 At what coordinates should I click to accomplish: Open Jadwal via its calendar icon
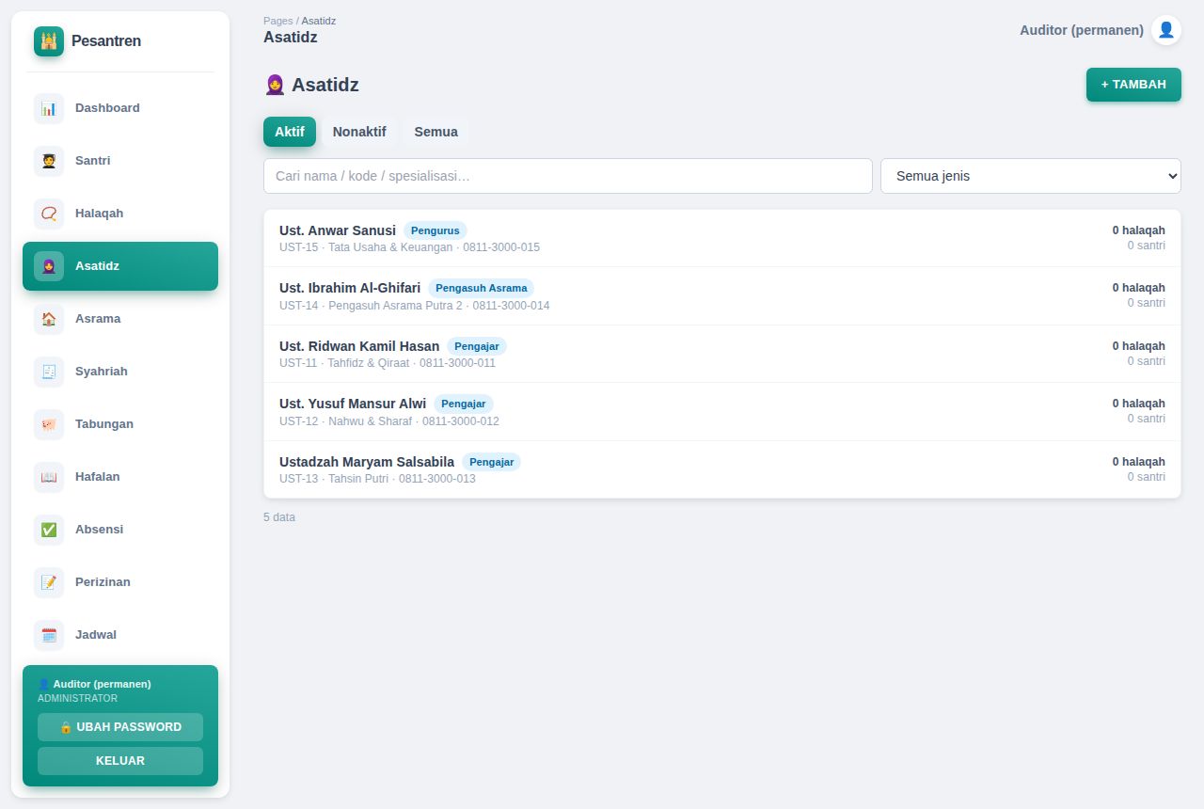(49, 635)
